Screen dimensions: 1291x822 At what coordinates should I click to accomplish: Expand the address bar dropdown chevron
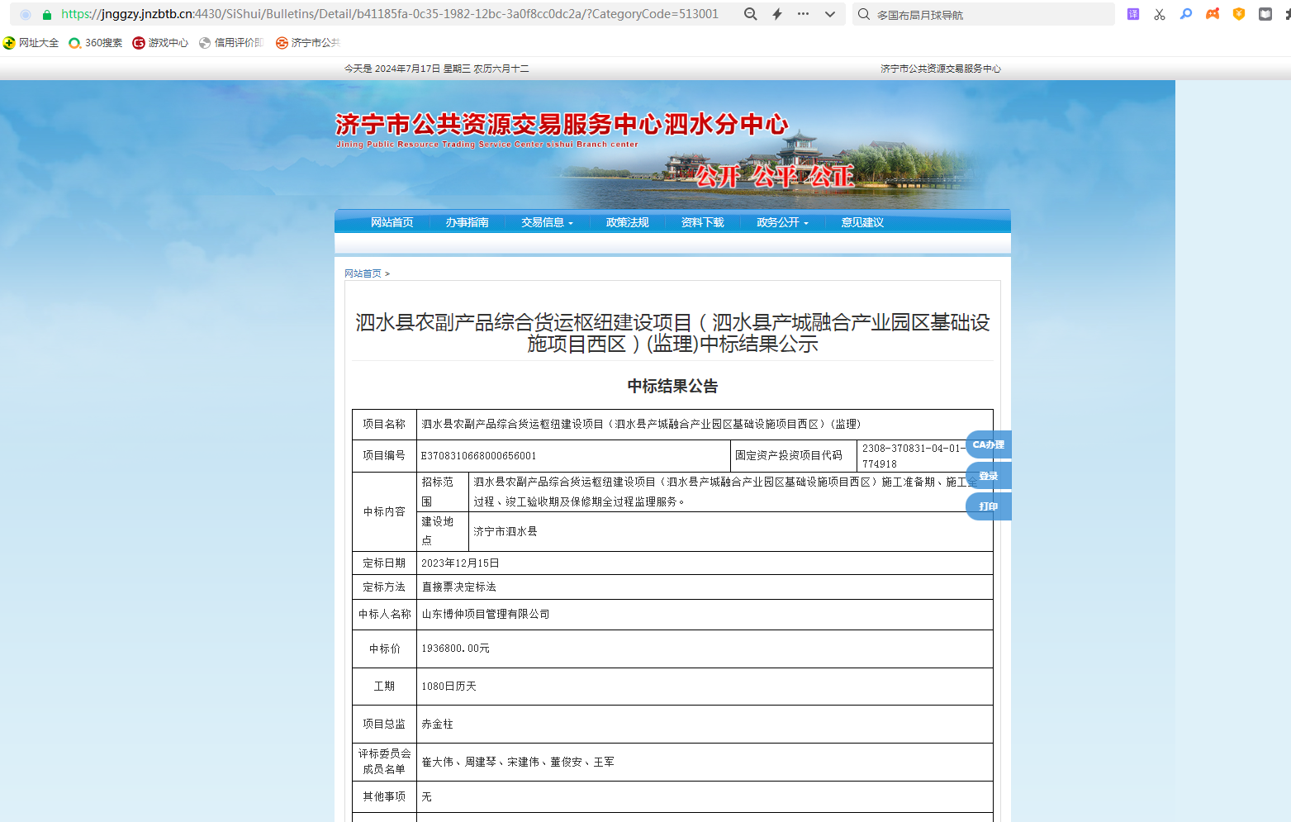(830, 14)
